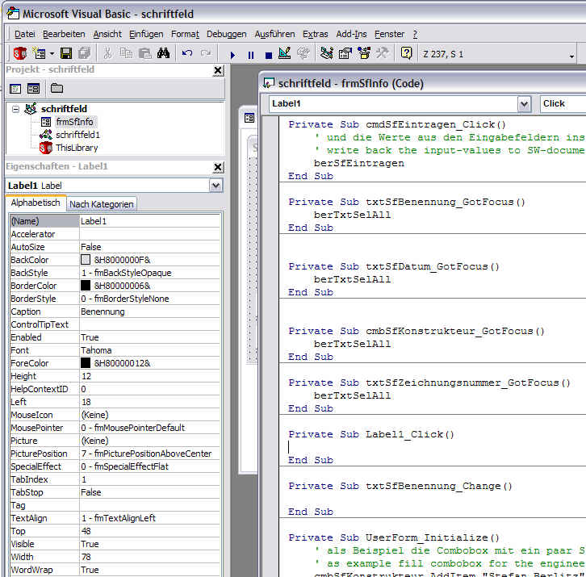Click View Code icon in project panel
The image size is (586, 577).
[15, 88]
